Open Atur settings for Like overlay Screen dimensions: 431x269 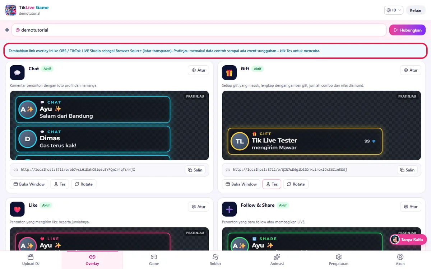click(199, 207)
